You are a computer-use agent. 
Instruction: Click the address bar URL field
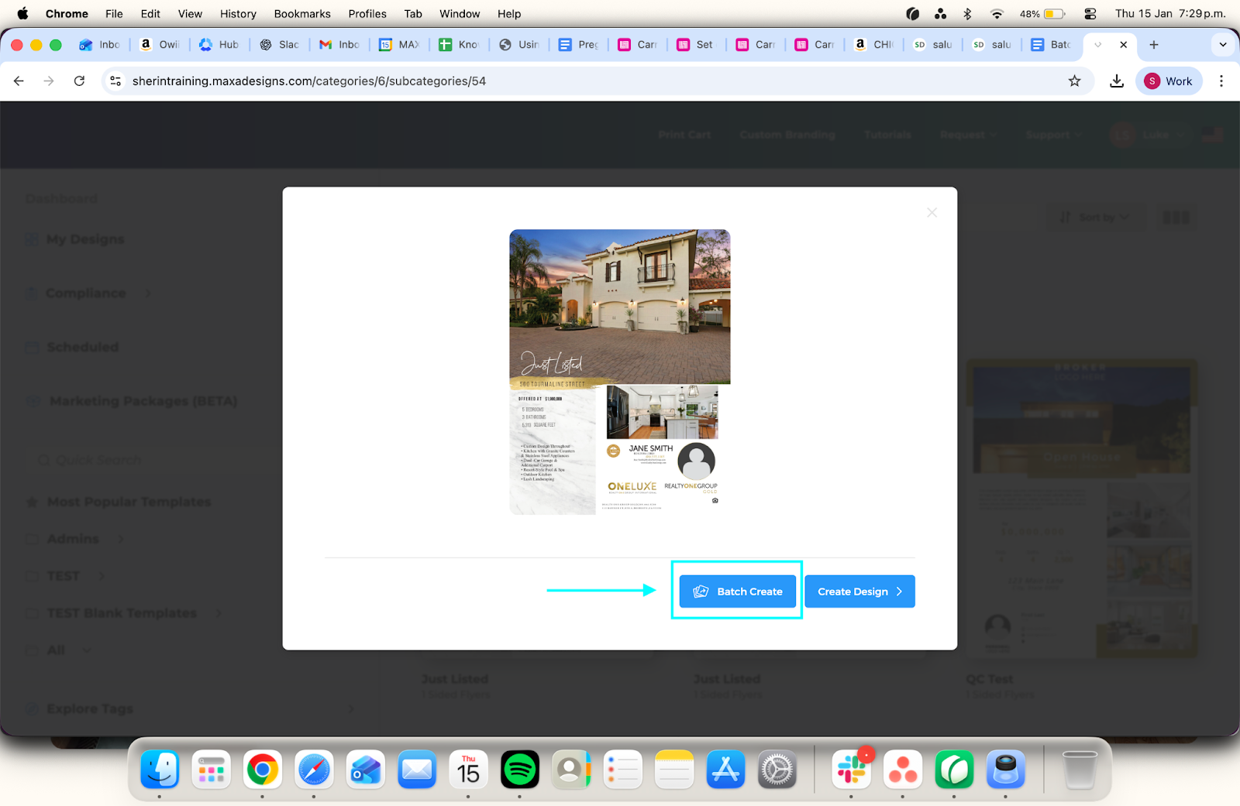click(x=542, y=81)
